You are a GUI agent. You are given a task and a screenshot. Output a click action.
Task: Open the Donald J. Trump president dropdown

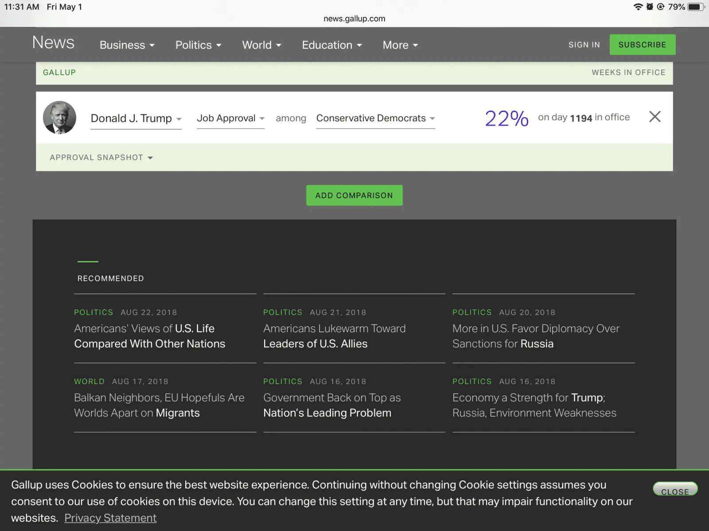pos(136,119)
